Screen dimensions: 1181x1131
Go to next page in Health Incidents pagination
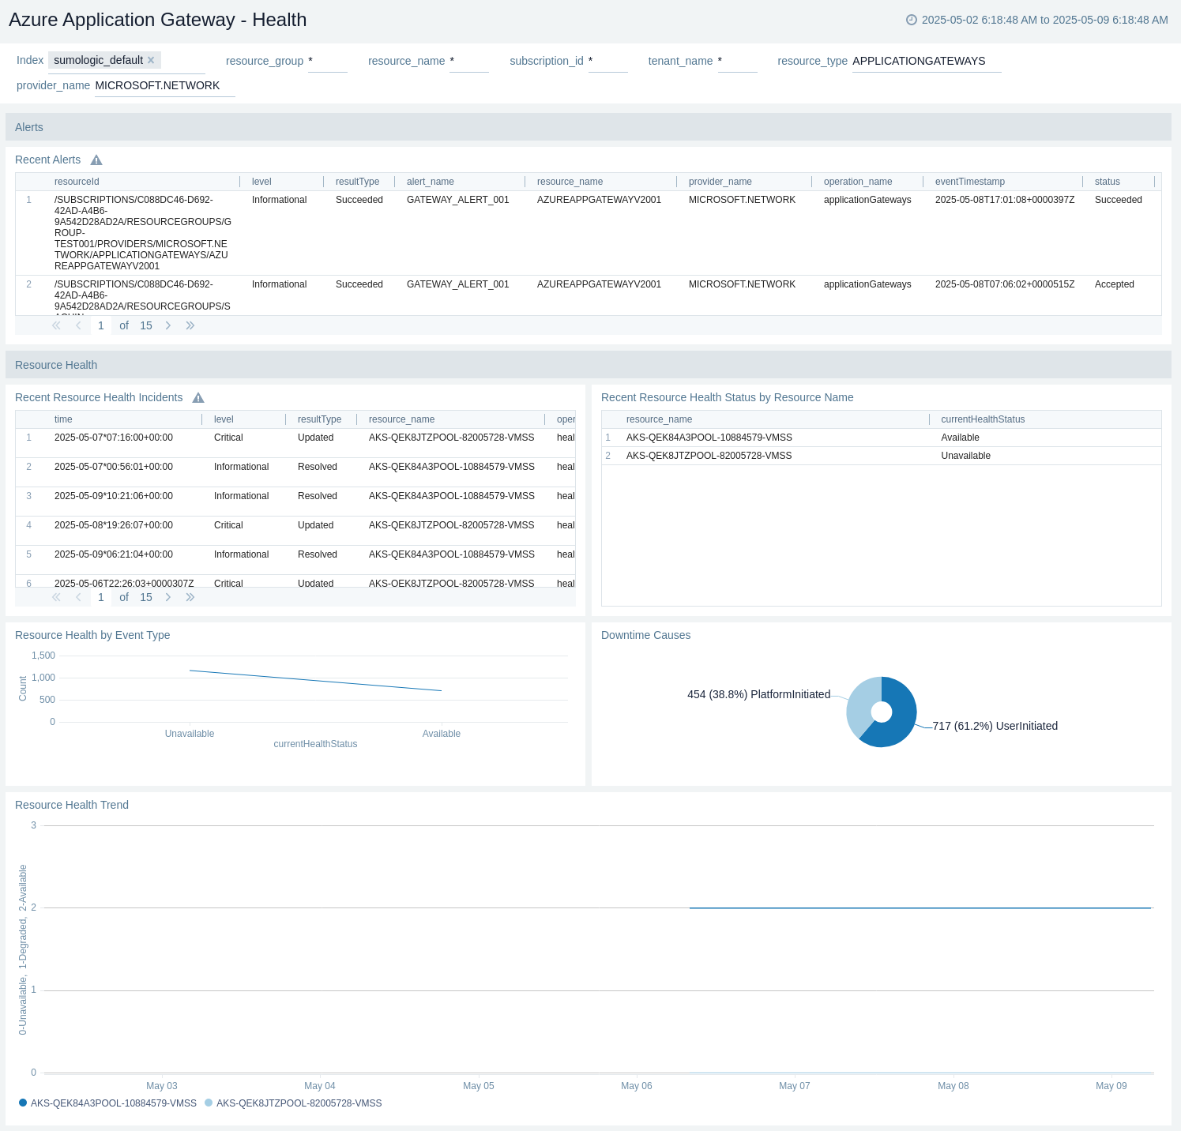pyautogui.click(x=168, y=597)
